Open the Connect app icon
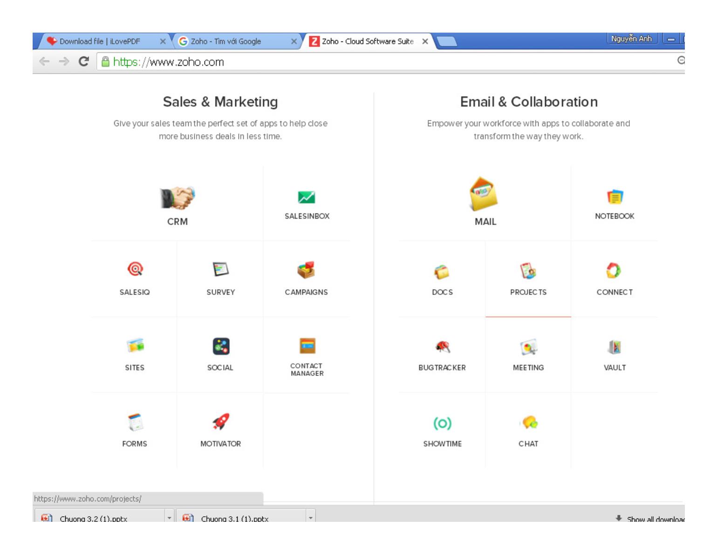Image resolution: width=717 pixels, height=554 pixels. pyautogui.click(x=614, y=270)
